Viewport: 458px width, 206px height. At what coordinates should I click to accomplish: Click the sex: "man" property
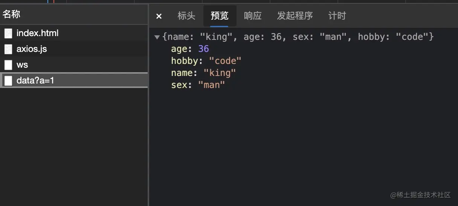click(x=198, y=85)
